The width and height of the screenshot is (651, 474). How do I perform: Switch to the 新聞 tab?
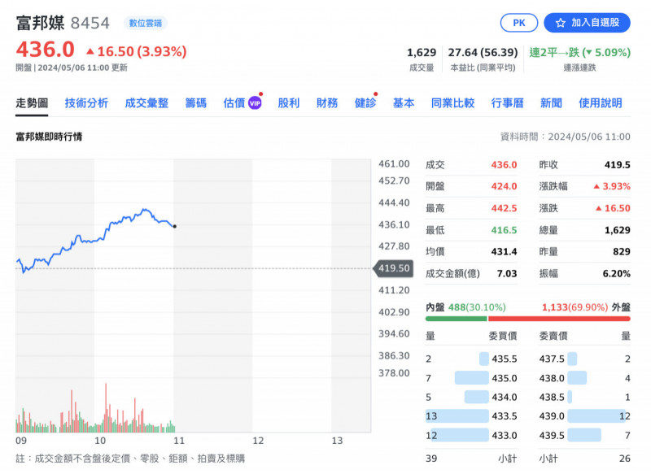[x=551, y=102]
